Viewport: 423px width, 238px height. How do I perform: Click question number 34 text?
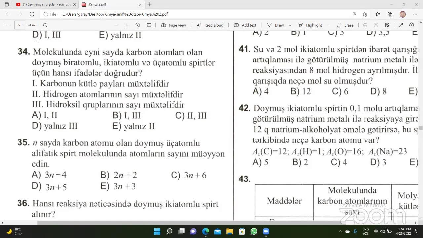coord(24,52)
